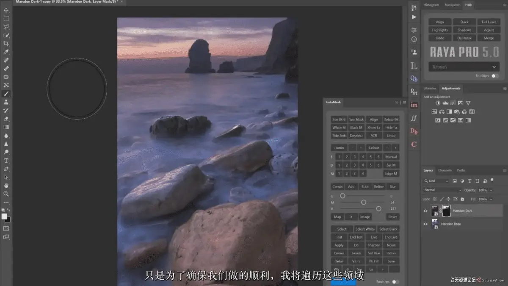Open the red 'C' panel icon
Viewport: 508px width, 286px height.
click(414, 144)
